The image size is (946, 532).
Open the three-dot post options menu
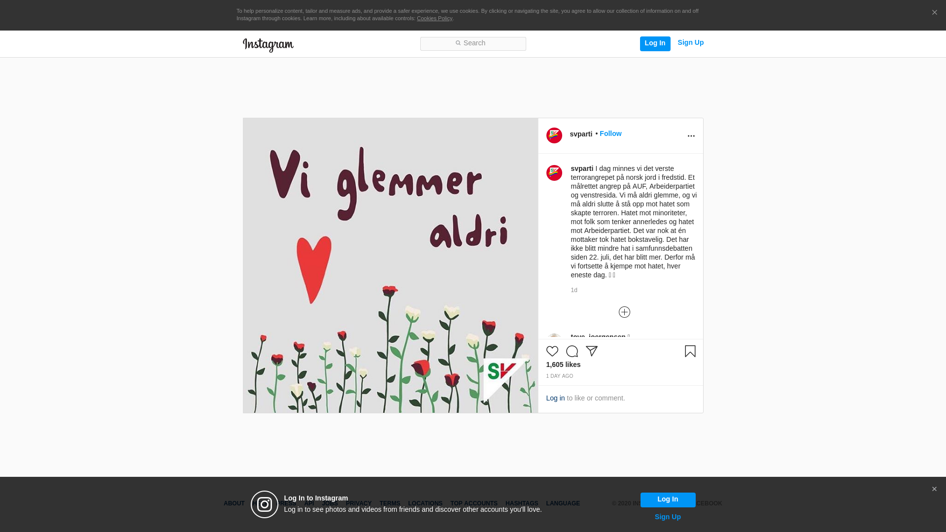691,136
